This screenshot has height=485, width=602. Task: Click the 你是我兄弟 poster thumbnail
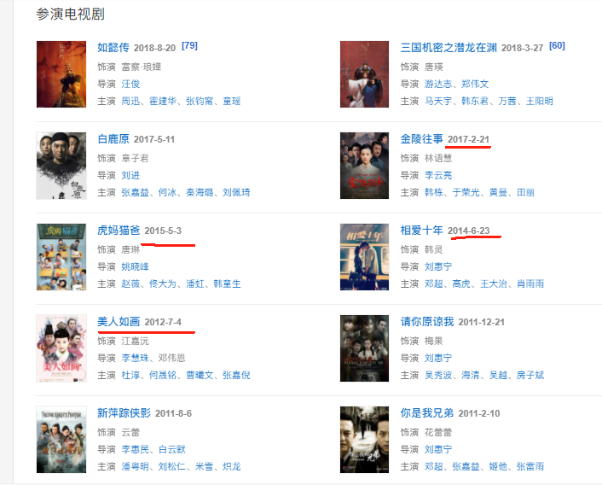[364, 440]
